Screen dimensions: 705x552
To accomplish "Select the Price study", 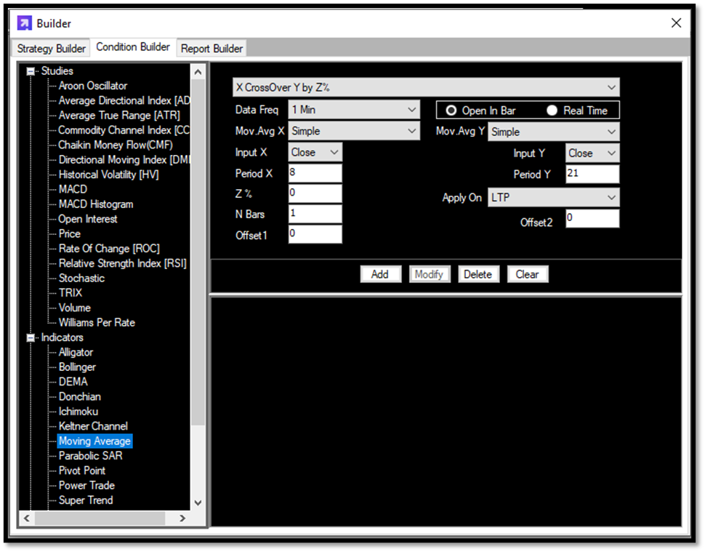I will pyautogui.click(x=70, y=234).
